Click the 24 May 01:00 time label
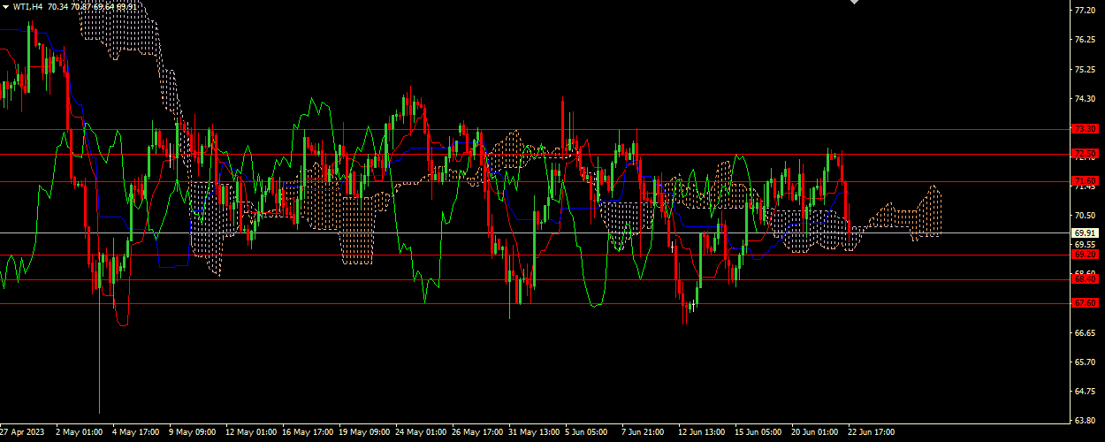This screenshot has width=1105, height=442. click(x=422, y=432)
